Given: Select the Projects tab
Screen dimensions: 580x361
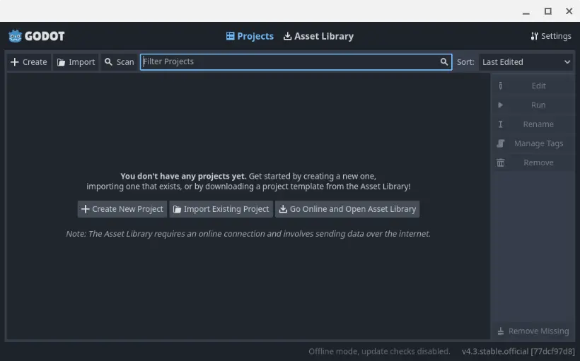Looking at the screenshot, I should 250,36.
